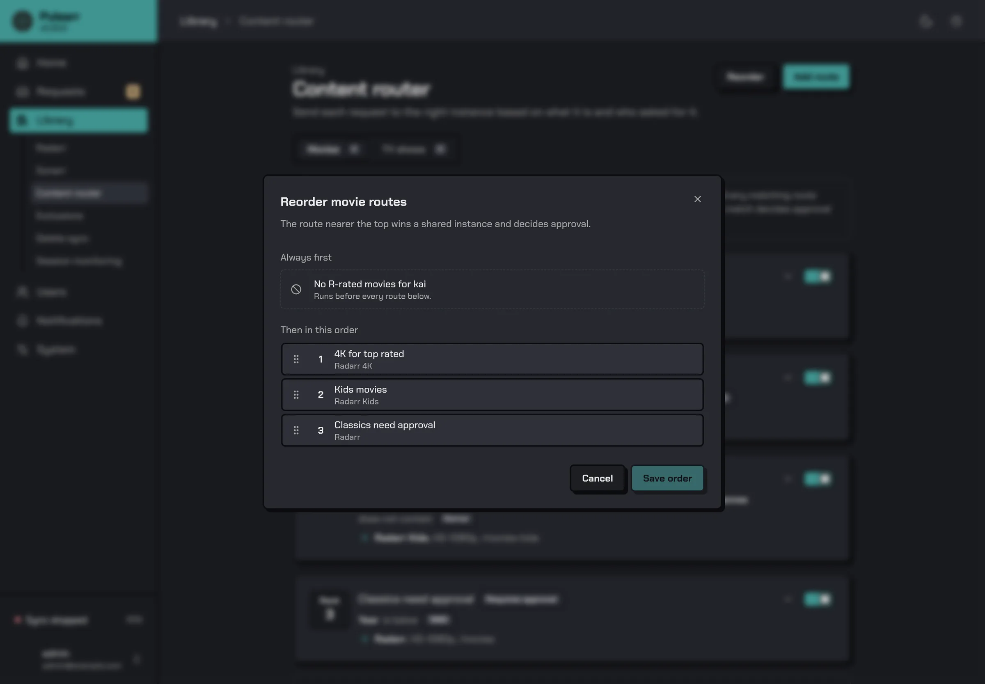This screenshot has width=985, height=684.
Task: Click position number 2 in the route list
Action: coord(321,395)
